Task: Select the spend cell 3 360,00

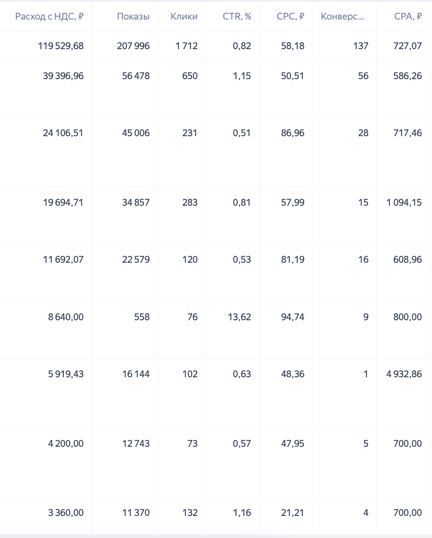Action: [66, 513]
